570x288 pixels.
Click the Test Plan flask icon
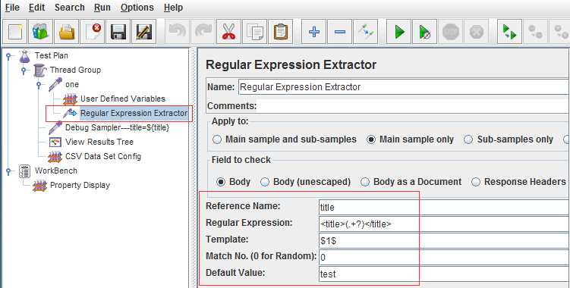coord(24,56)
